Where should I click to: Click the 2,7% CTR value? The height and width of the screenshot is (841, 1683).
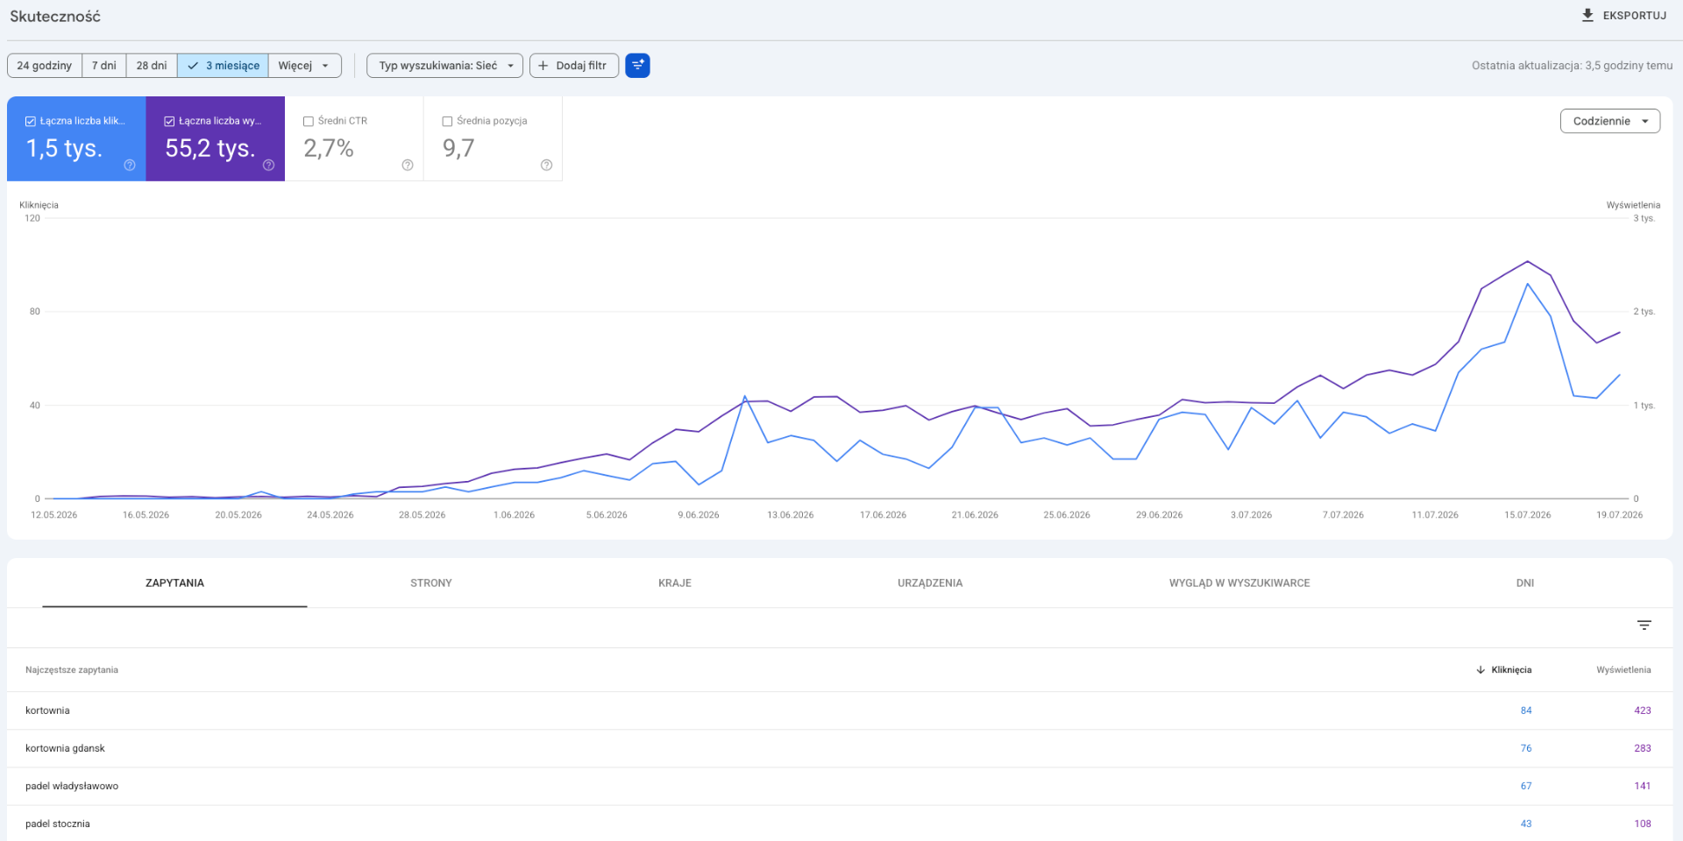point(329,148)
